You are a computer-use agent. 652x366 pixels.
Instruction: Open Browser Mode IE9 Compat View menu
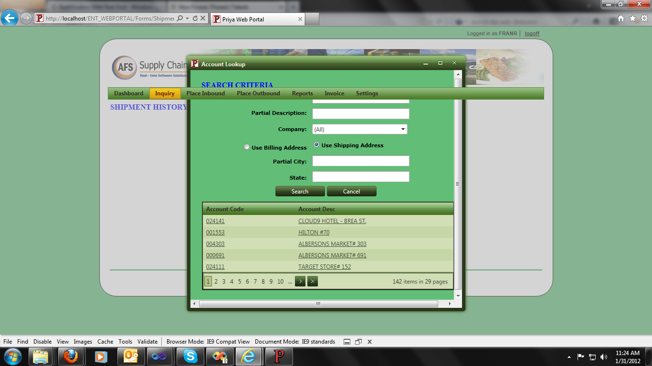208,342
